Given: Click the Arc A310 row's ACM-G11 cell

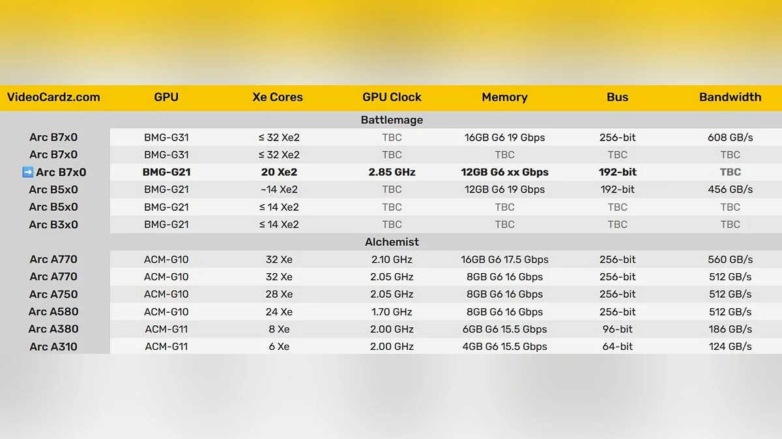Looking at the screenshot, I should (x=166, y=347).
